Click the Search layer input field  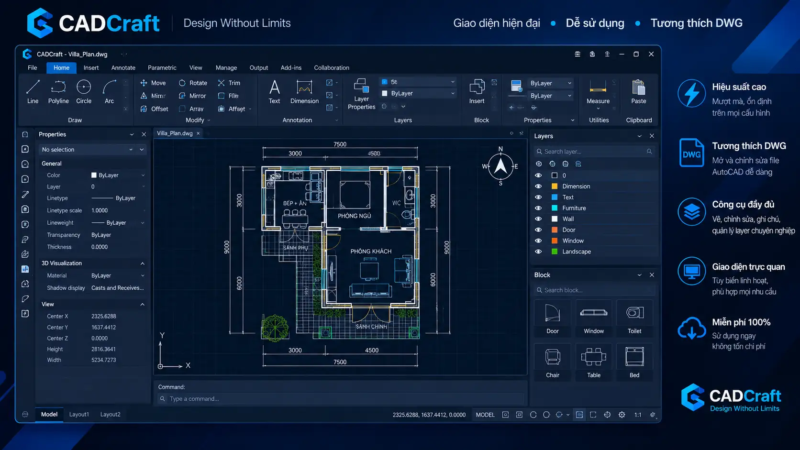pos(594,152)
